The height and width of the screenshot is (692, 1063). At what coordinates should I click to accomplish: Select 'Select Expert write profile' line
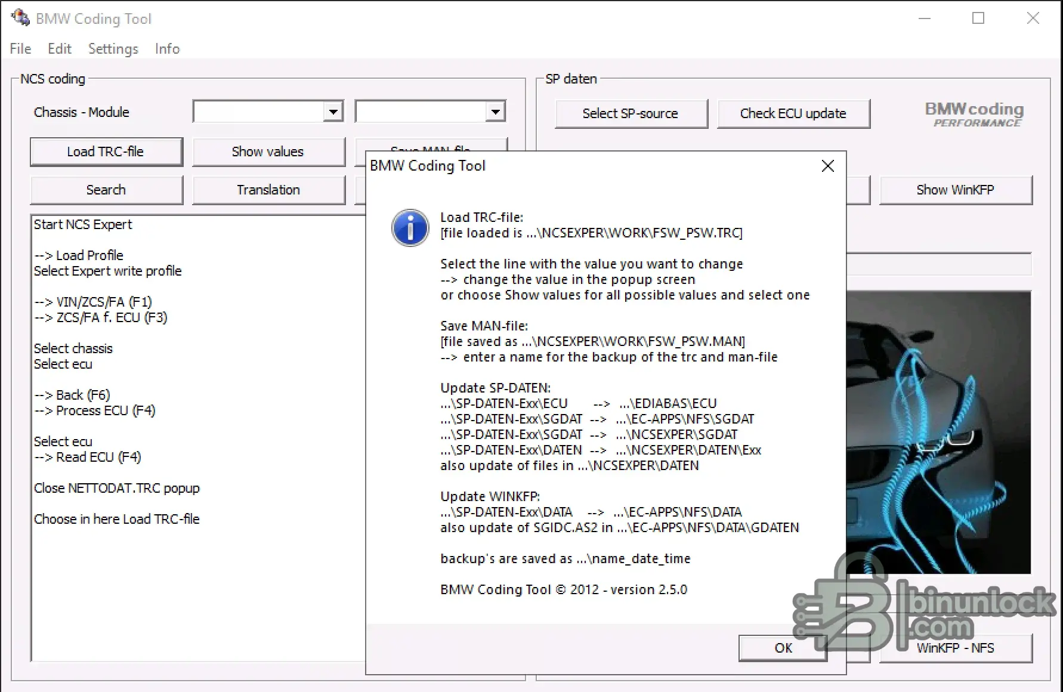(107, 271)
